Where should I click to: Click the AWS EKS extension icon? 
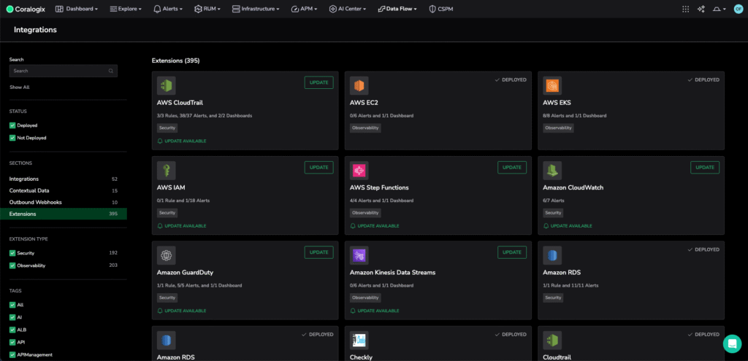point(552,86)
